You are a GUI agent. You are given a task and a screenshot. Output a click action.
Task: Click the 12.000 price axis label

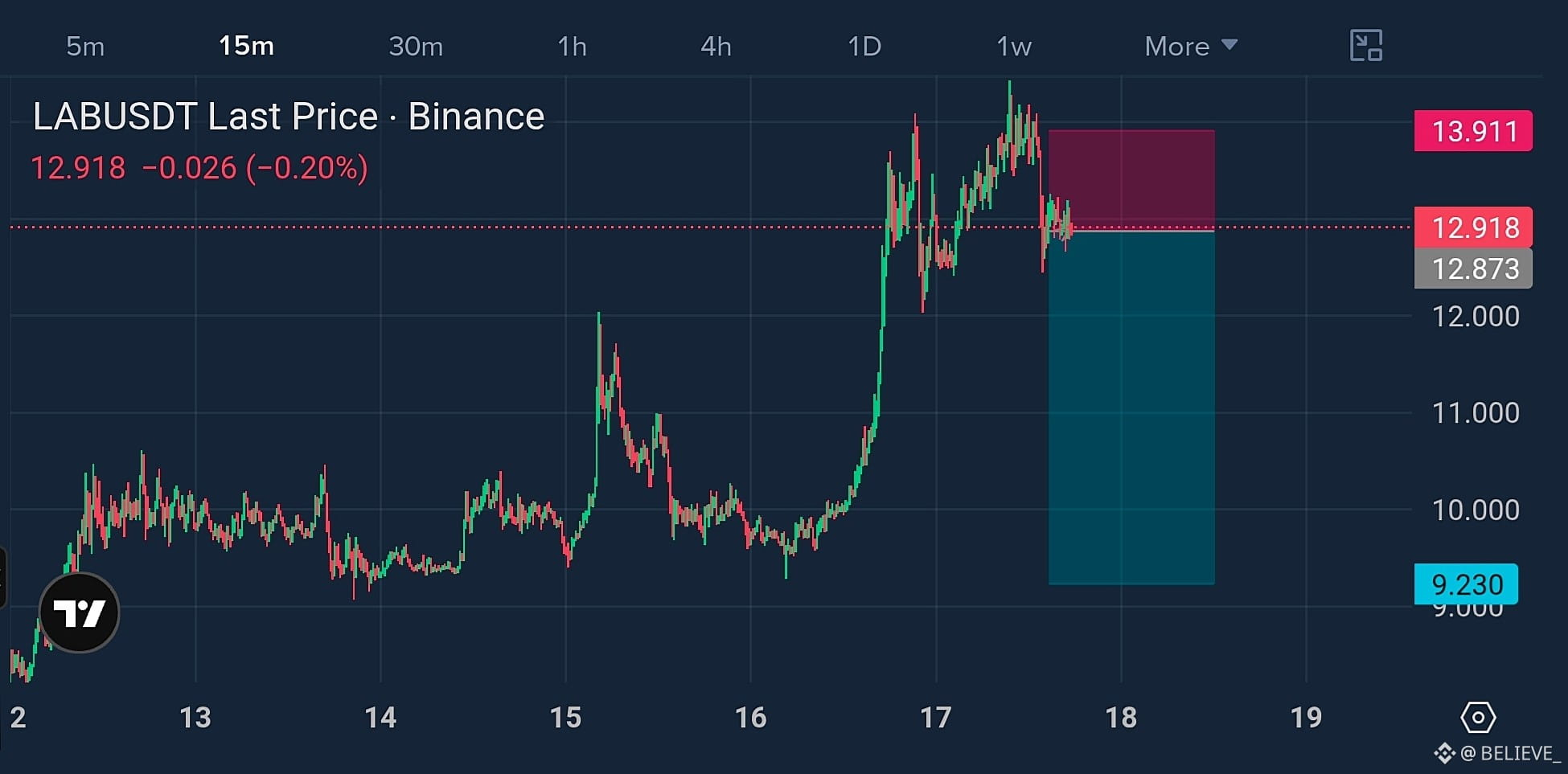(x=1476, y=317)
